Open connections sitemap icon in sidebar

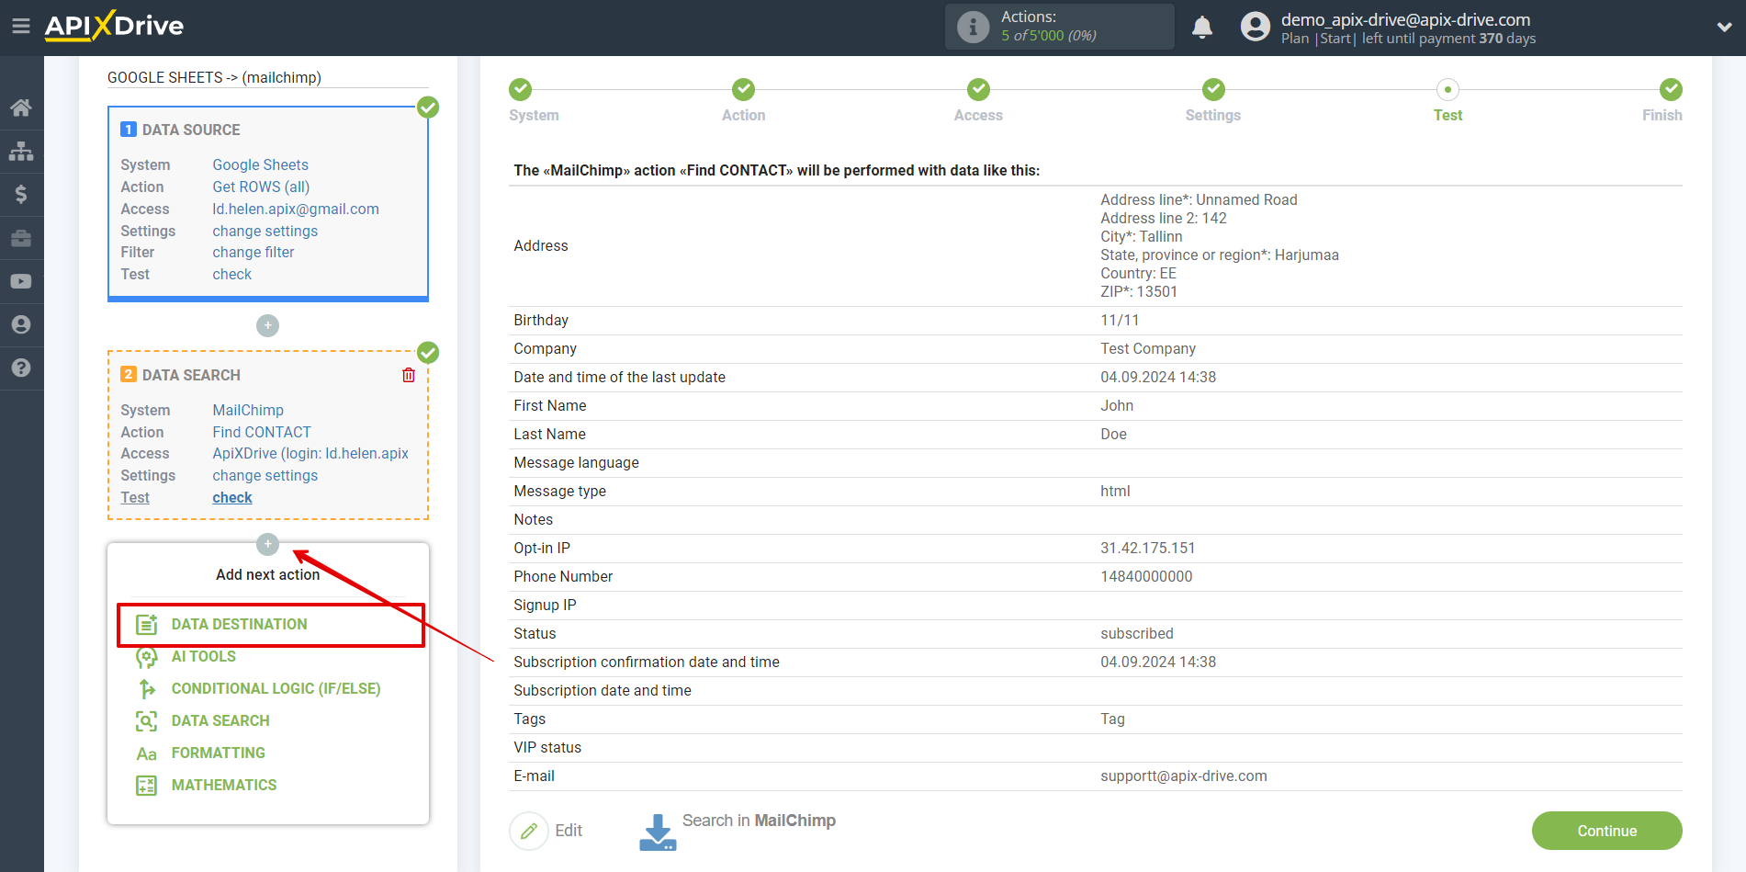(21, 151)
